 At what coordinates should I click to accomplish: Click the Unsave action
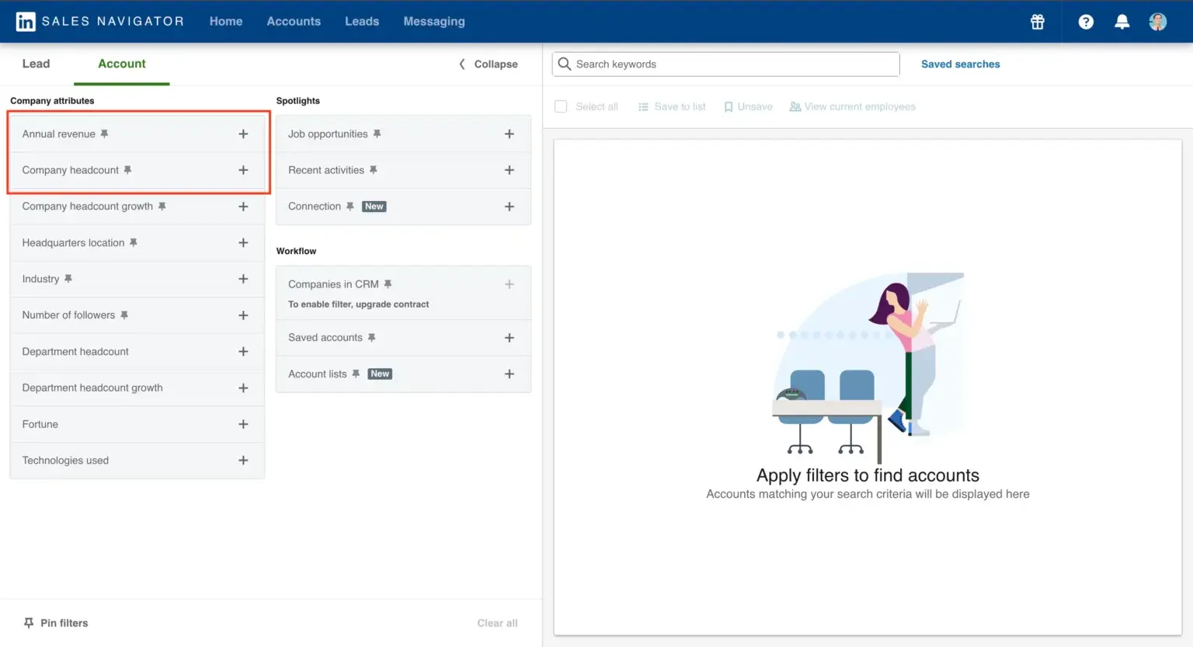click(x=748, y=106)
